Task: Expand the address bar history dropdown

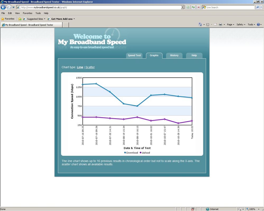Action: click(183, 7)
